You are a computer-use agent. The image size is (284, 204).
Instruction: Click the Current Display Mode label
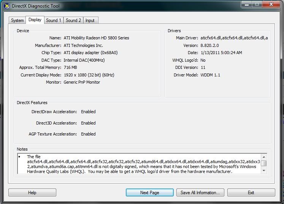click(x=41, y=75)
